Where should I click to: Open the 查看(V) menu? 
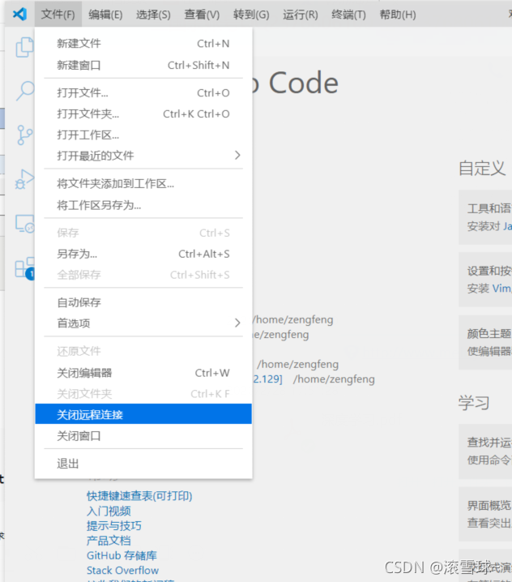click(x=202, y=15)
